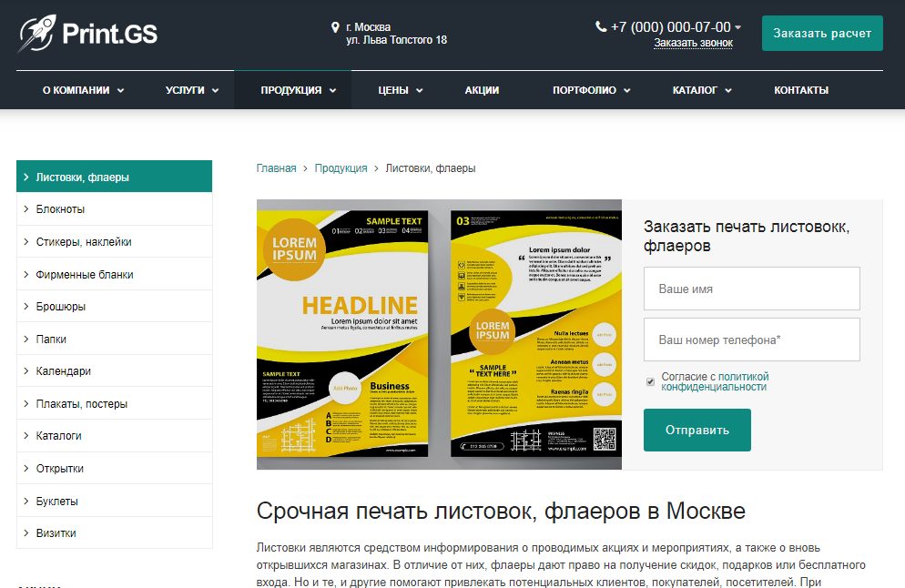Image resolution: width=905 pixels, height=588 pixels.
Task: Click the phone handset icon in header
Action: (601, 26)
